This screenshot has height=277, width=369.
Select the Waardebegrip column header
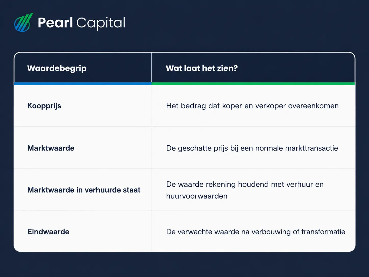click(57, 68)
